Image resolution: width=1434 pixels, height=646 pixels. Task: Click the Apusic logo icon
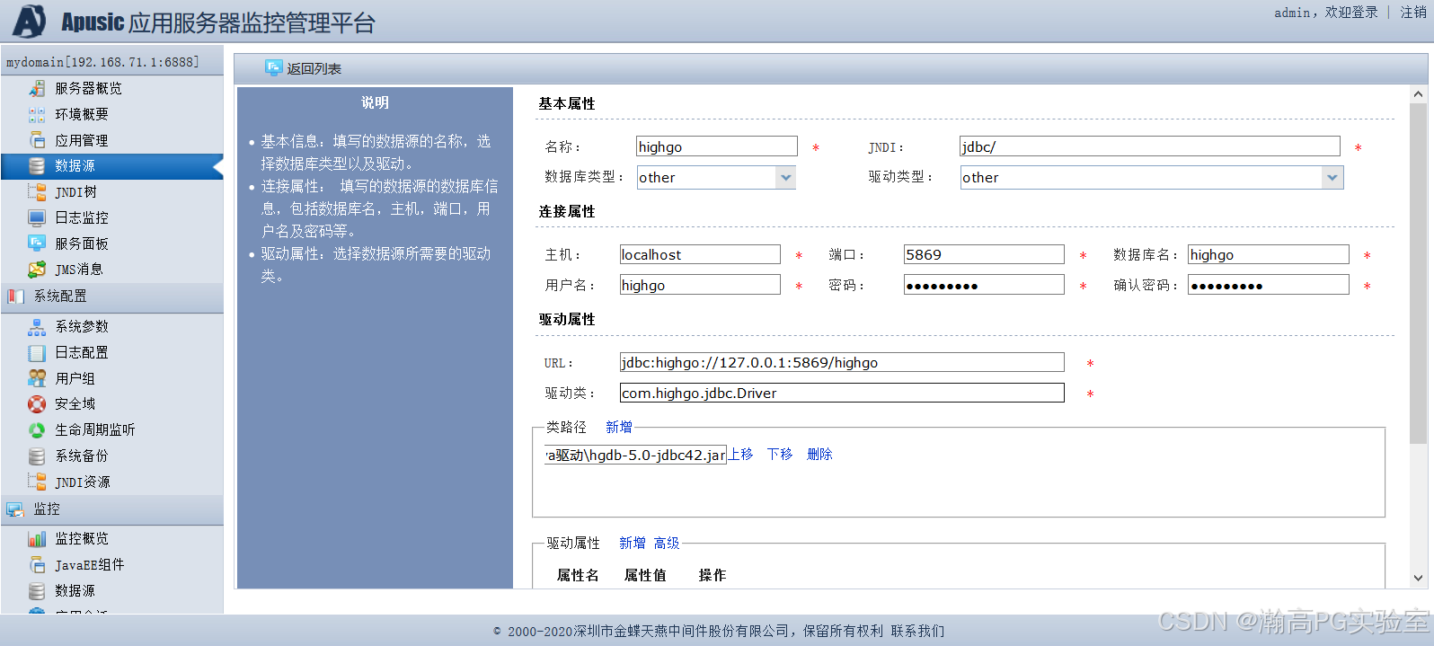tap(30, 21)
